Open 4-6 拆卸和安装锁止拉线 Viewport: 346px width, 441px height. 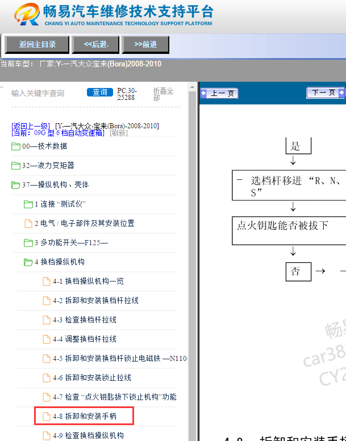(92, 378)
